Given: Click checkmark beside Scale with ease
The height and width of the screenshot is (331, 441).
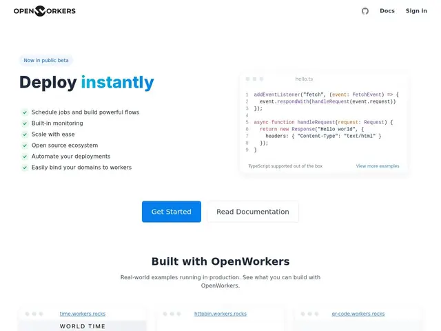Looking at the screenshot, I should pyautogui.click(x=25, y=134).
